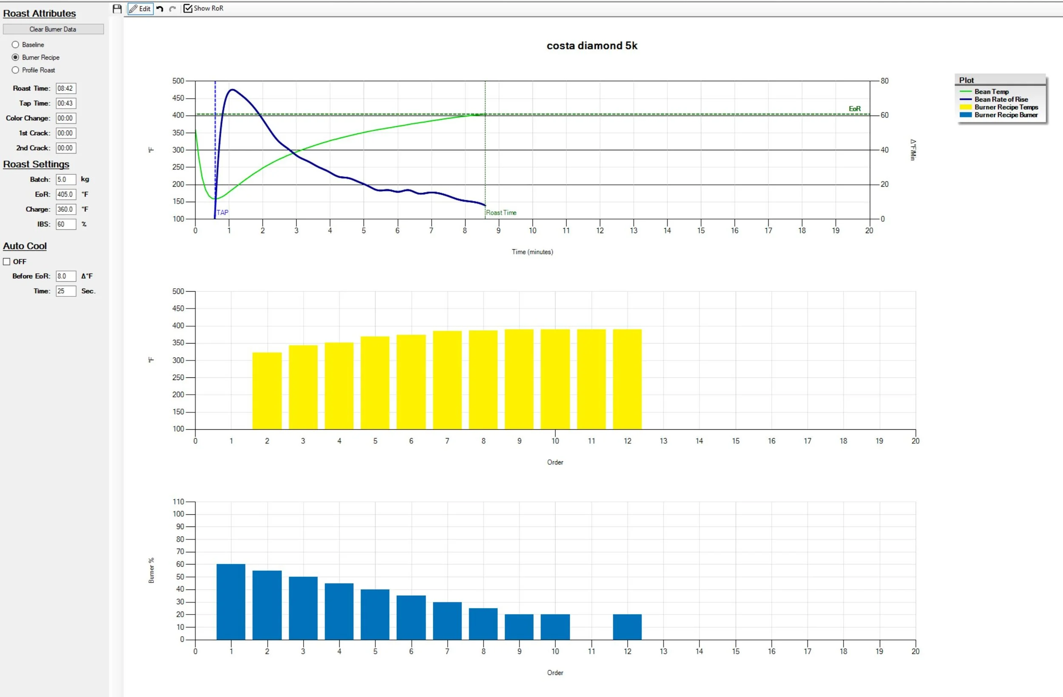Select the Profile Roast radio button

pyautogui.click(x=16, y=70)
